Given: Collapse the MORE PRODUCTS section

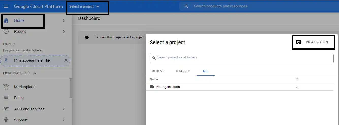Looking at the screenshot, I should [35, 73].
